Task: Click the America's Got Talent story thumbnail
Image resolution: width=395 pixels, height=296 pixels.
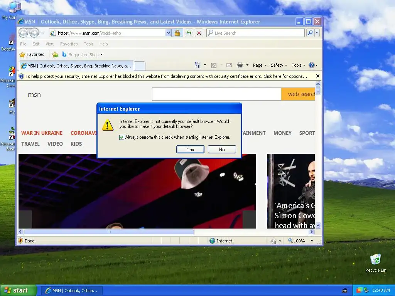Action: tap(291, 191)
